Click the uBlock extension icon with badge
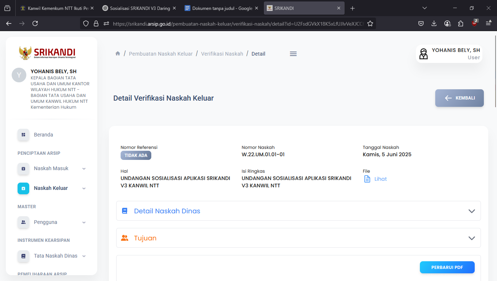Image resolution: width=497 pixels, height=281 pixels. tap(474, 23)
